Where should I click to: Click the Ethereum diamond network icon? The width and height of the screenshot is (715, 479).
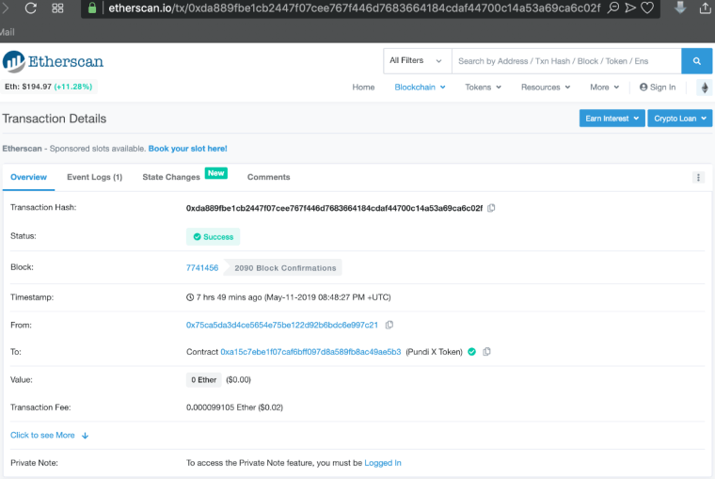point(703,88)
